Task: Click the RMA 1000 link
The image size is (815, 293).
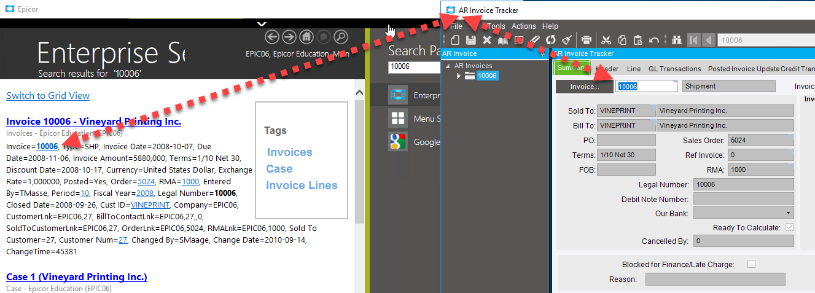Action: tap(190, 182)
